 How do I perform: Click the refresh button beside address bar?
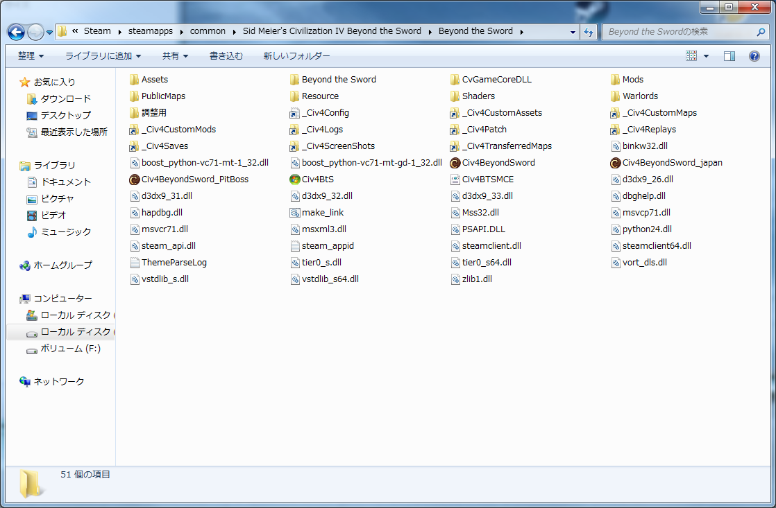tap(589, 32)
